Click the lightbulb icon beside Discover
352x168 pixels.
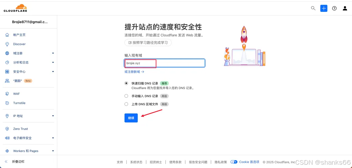point(7,44)
